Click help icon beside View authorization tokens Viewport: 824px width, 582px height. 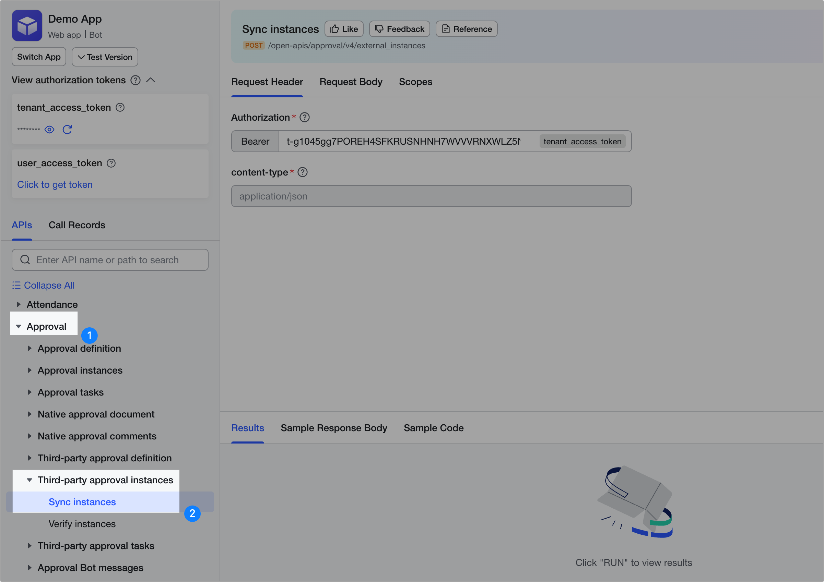(135, 80)
